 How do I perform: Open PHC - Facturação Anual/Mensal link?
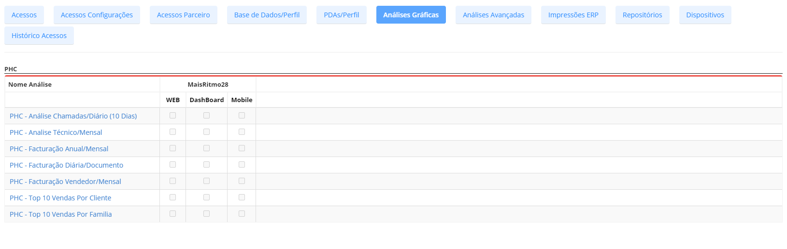coord(59,149)
